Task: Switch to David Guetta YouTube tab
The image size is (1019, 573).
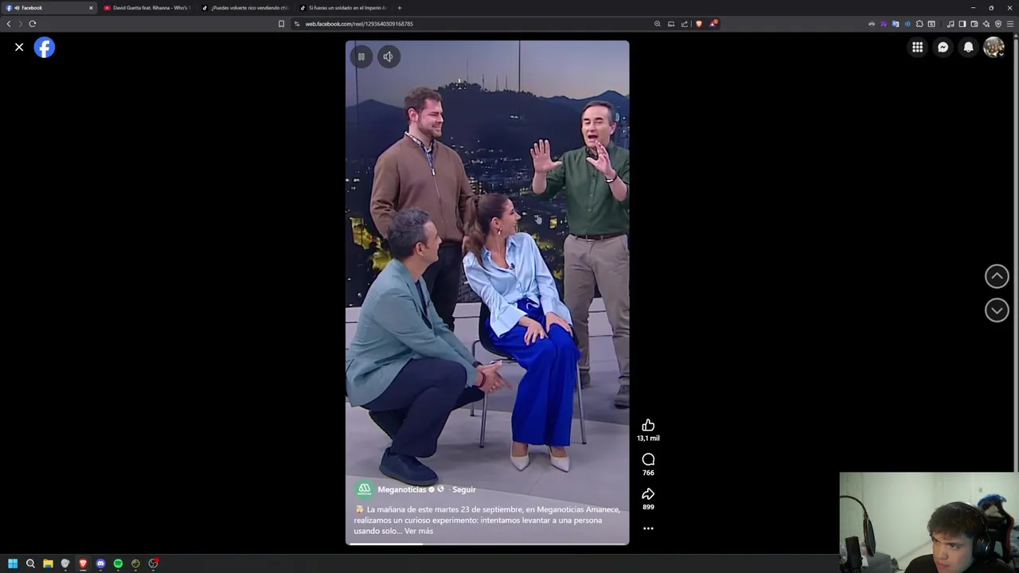Action: point(146,7)
